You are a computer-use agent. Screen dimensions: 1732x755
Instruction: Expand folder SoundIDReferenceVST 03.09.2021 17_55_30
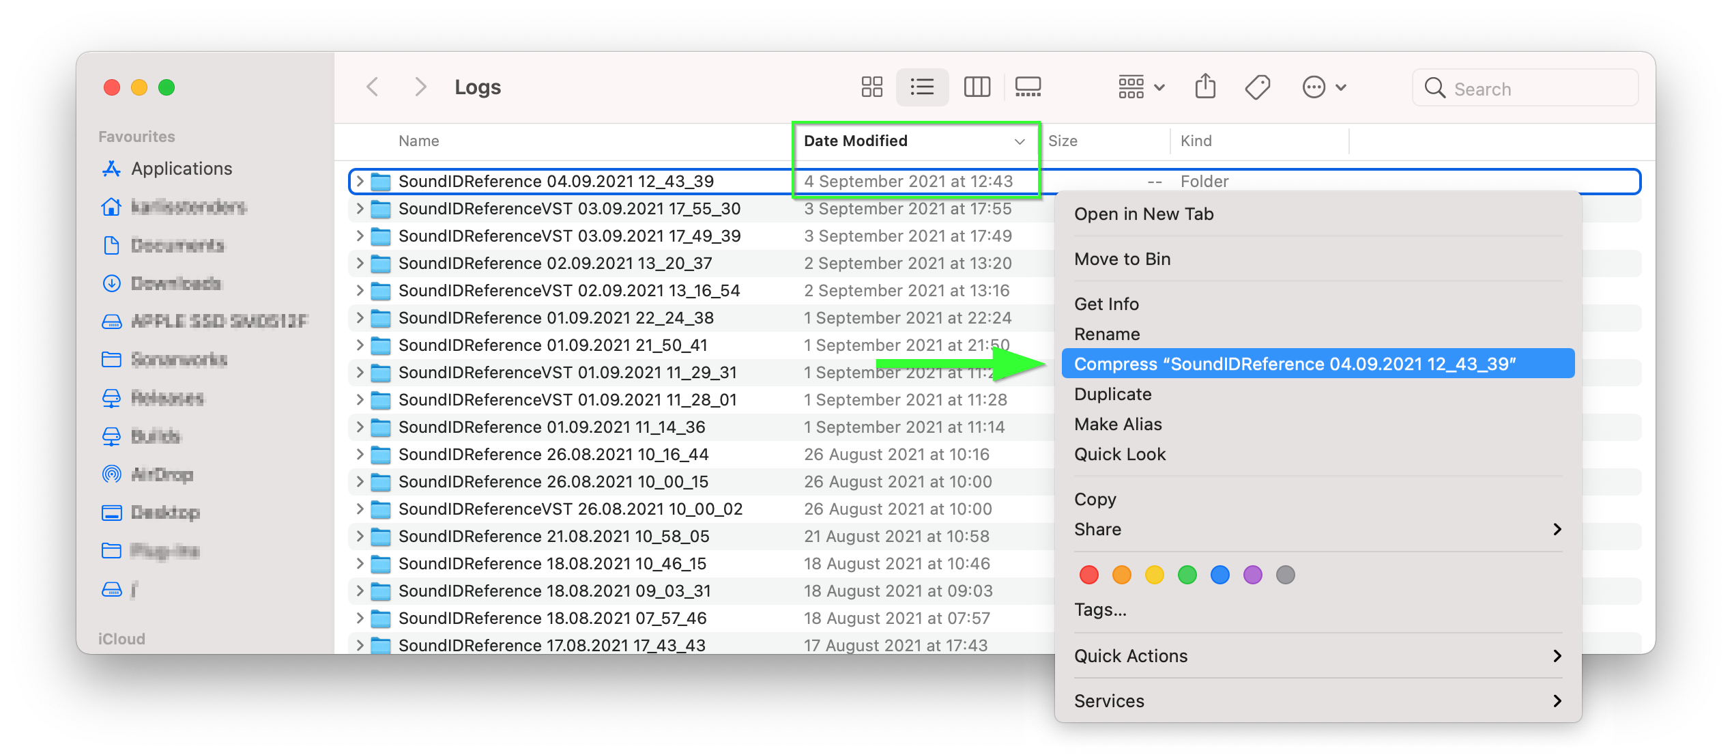(x=360, y=209)
